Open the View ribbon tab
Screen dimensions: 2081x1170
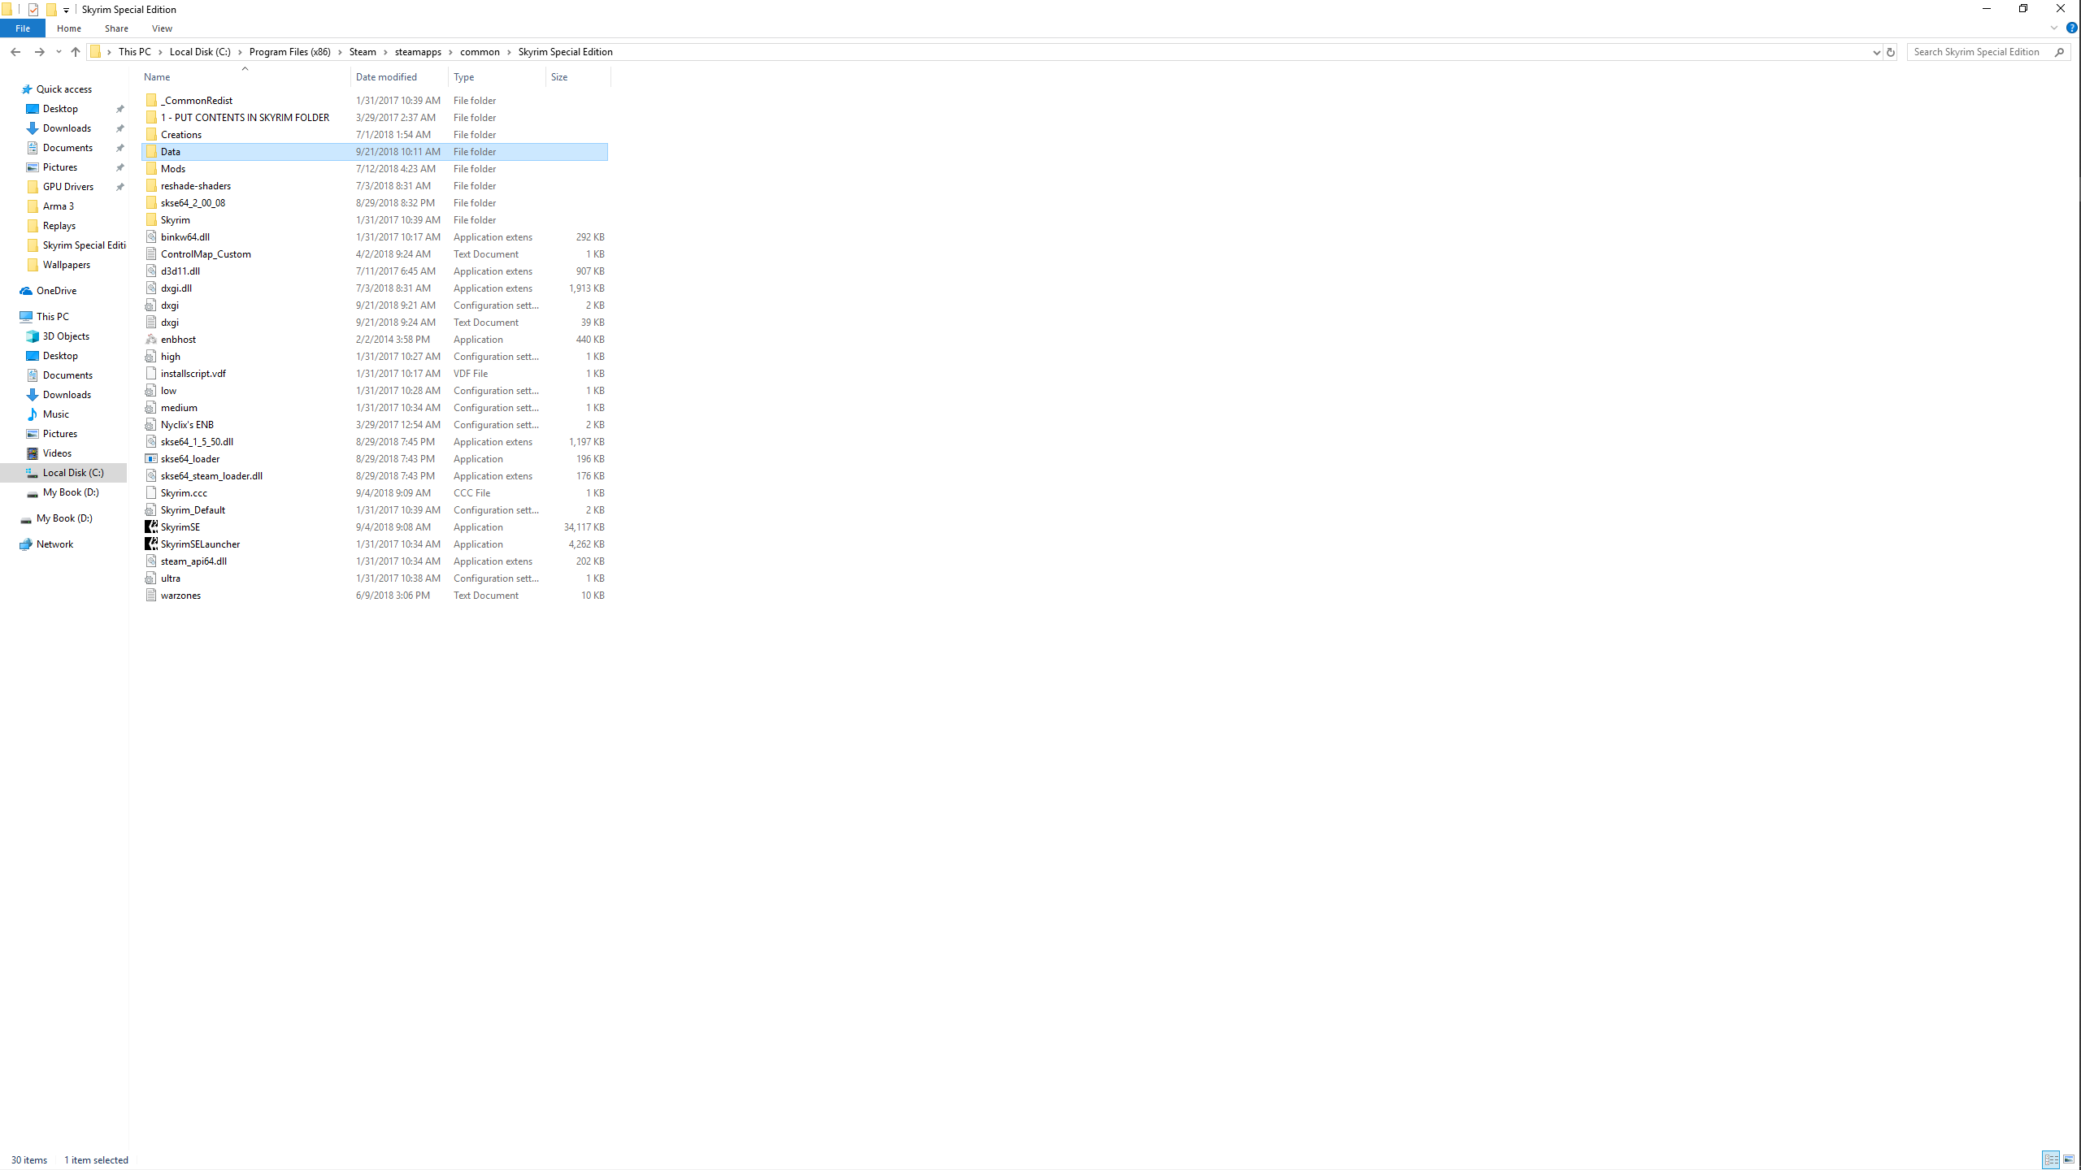[162, 28]
